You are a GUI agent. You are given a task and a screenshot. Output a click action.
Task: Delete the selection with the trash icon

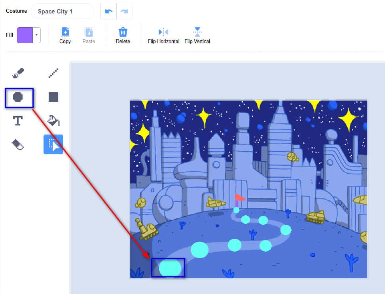[x=123, y=36]
